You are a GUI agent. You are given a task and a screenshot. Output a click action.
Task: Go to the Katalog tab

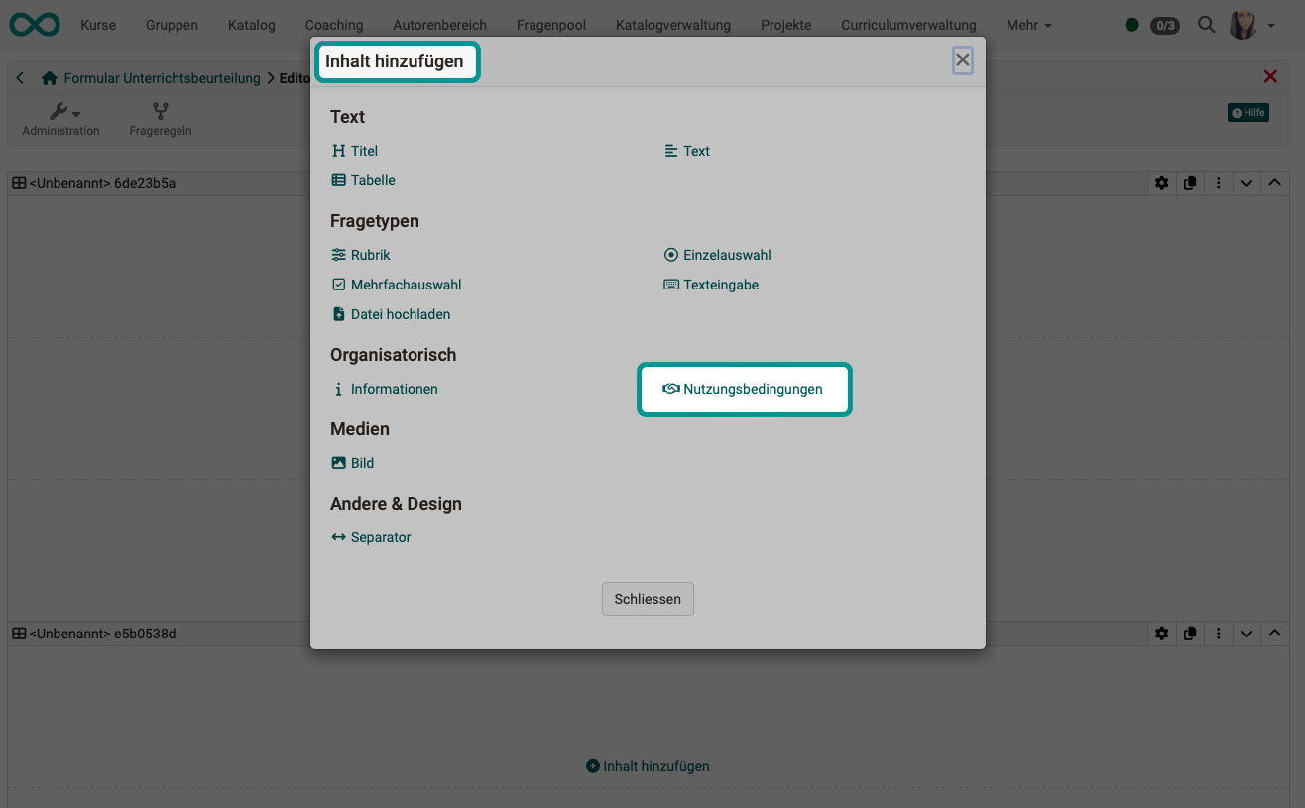click(x=251, y=25)
